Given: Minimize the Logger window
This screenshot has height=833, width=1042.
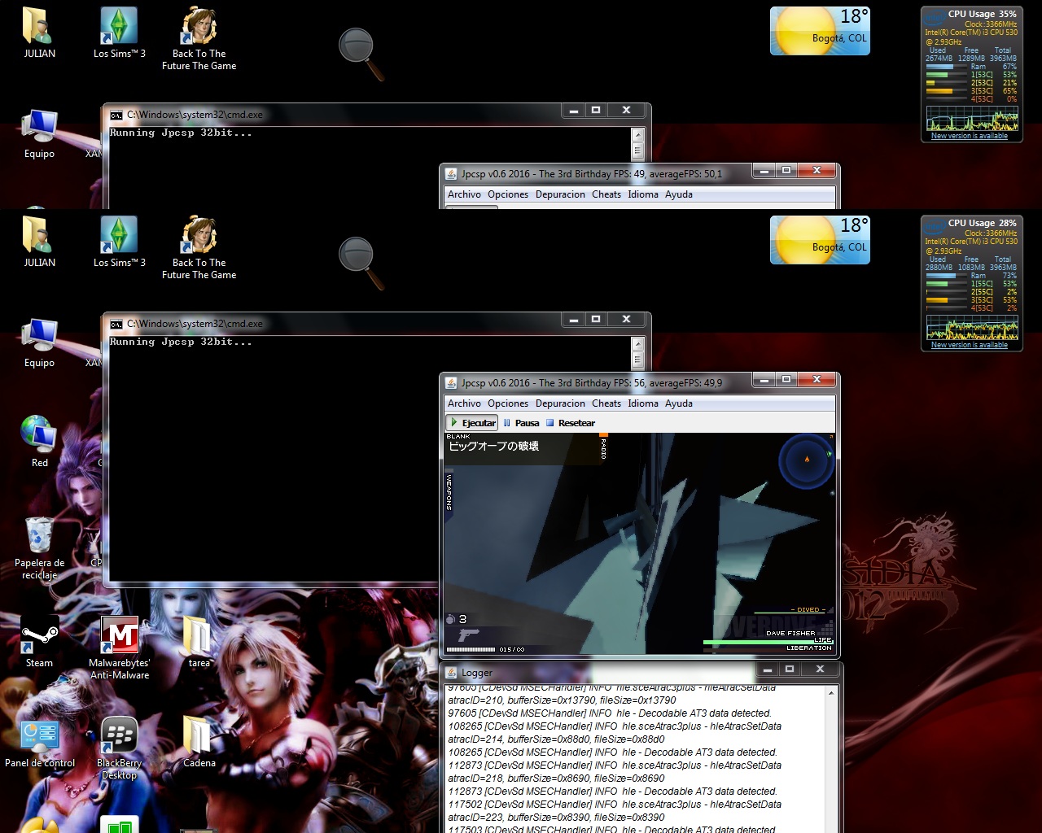Looking at the screenshot, I should click(767, 669).
